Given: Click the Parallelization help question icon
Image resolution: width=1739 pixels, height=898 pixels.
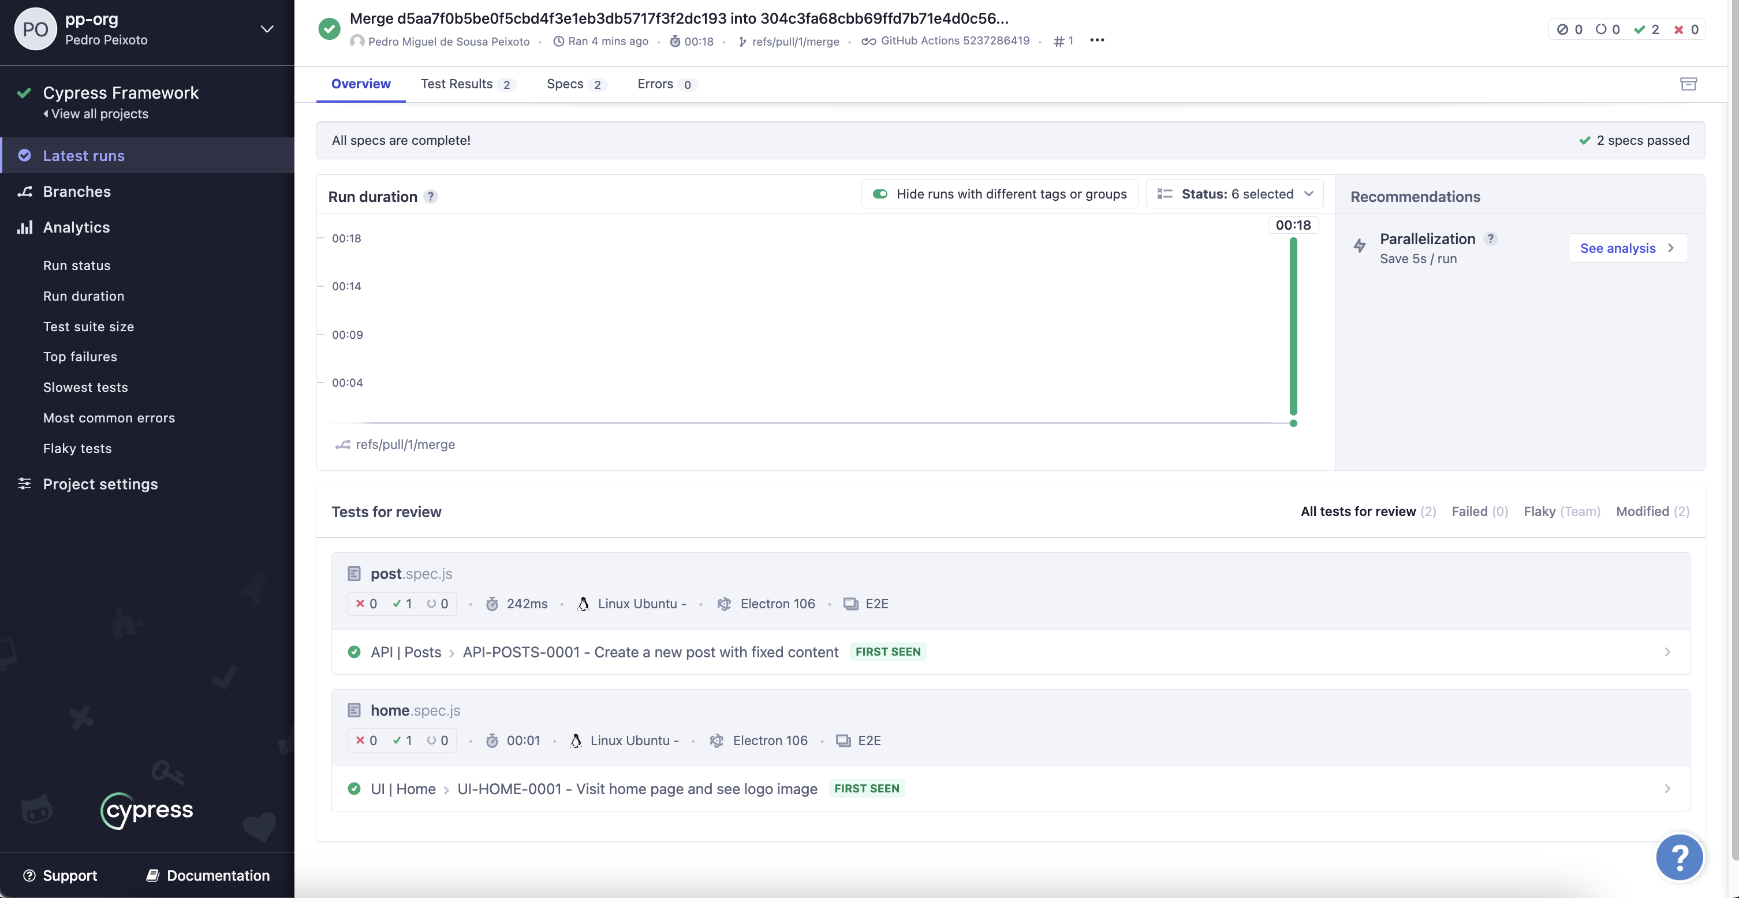Looking at the screenshot, I should coord(1491,239).
